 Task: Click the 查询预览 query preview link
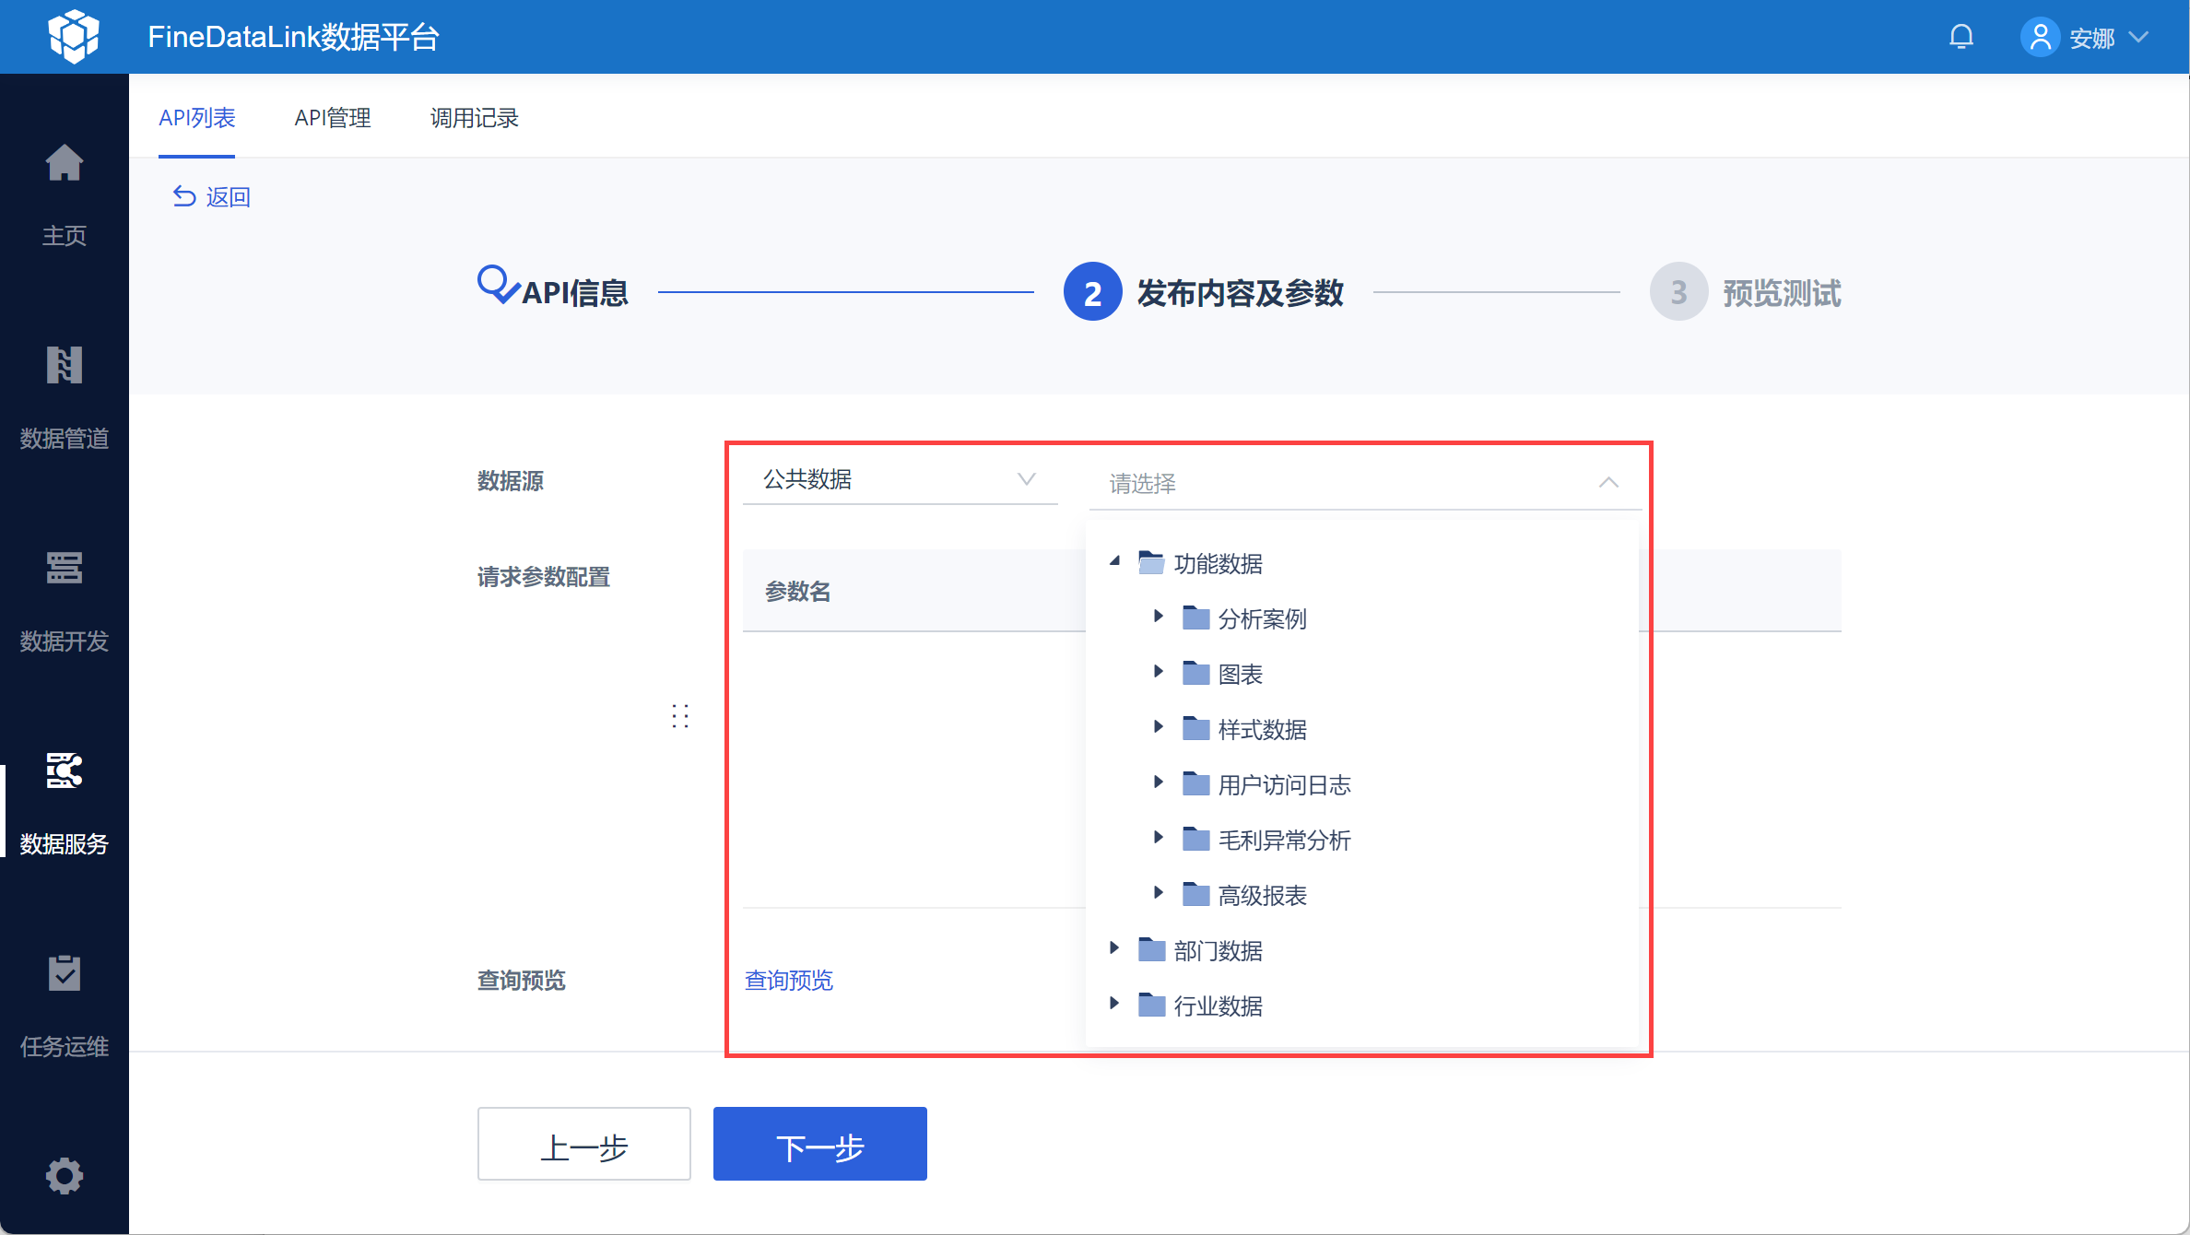[x=788, y=980]
